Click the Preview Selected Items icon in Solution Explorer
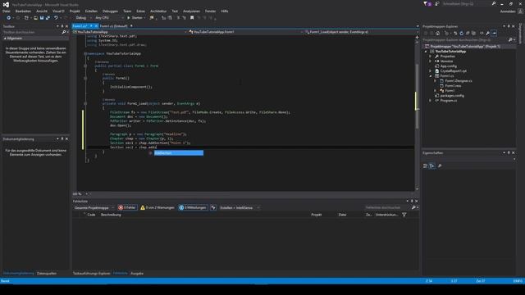525x295 pixels. (x=494, y=33)
